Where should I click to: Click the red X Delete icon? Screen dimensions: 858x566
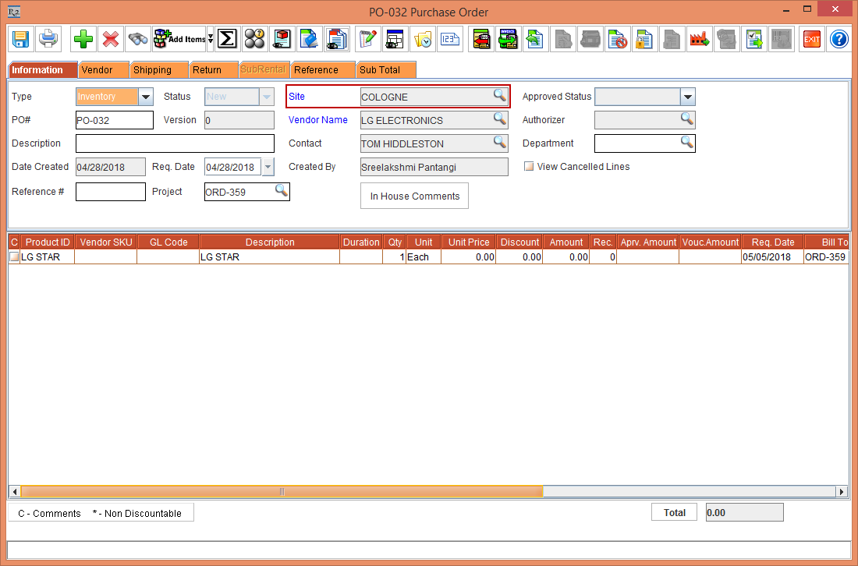tap(111, 38)
